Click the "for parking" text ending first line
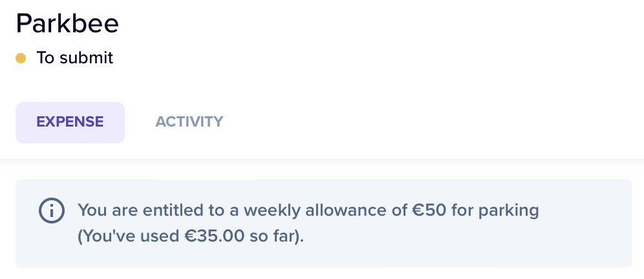The image size is (644, 279). tap(495, 211)
